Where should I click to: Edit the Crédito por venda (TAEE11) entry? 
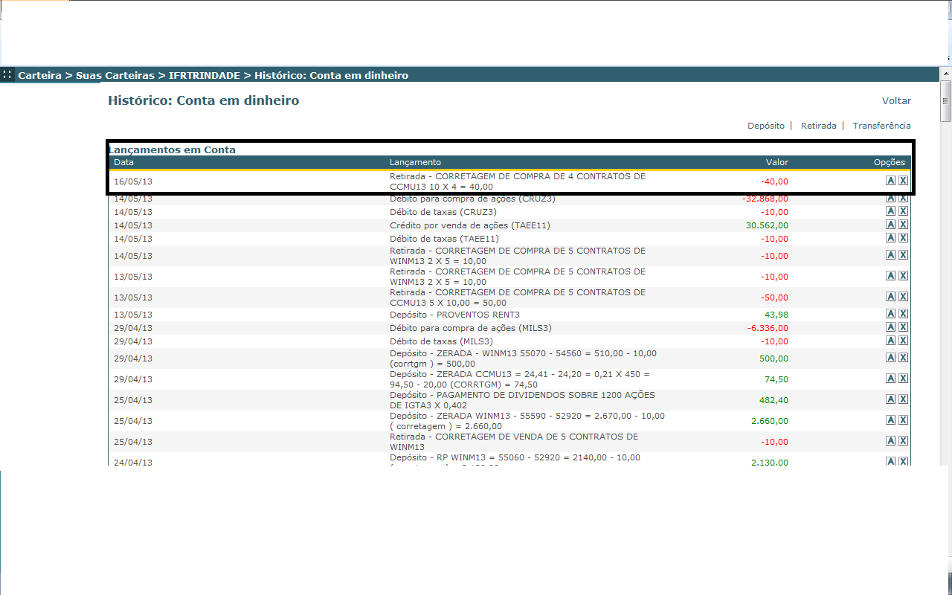click(x=890, y=225)
